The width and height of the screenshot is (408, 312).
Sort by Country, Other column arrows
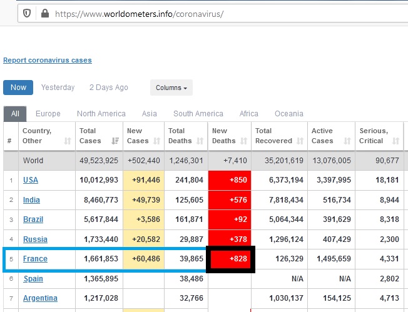(x=68, y=141)
